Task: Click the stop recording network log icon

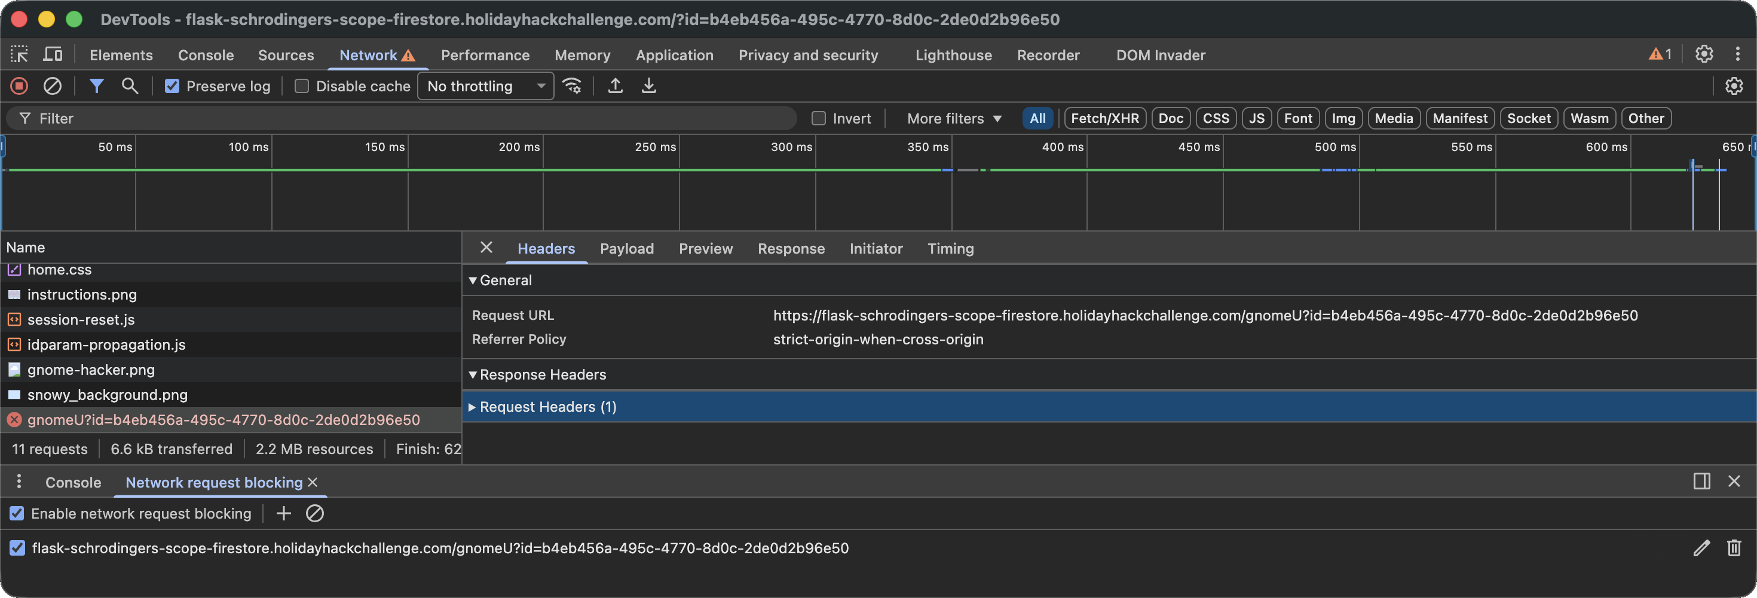Action: point(19,86)
